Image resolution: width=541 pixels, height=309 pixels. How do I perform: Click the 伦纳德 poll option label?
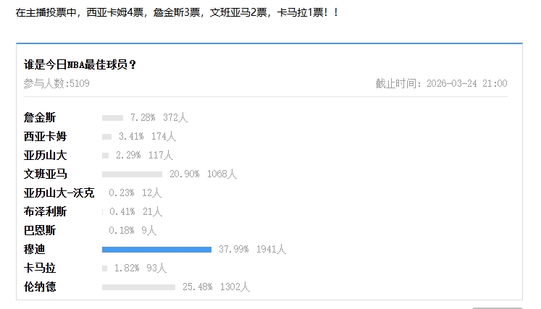coord(40,287)
